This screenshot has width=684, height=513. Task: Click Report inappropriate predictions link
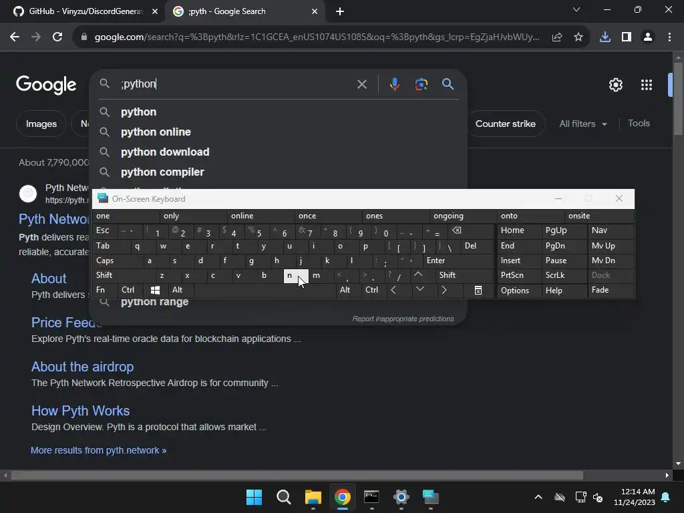pos(403,319)
